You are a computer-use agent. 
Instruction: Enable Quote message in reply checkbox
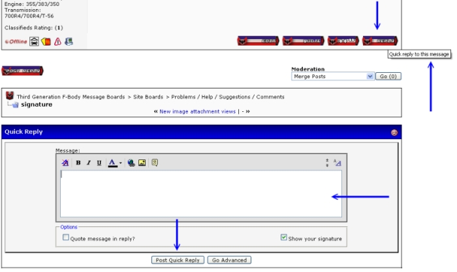pyautogui.click(x=66, y=238)
